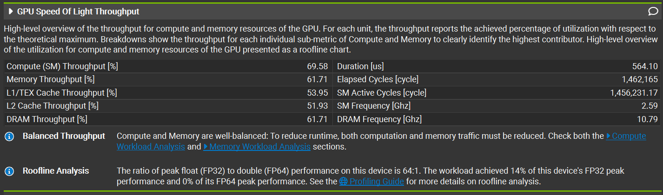Open the Profiling Guide link
Screen dimensions: 663x195
(x=377, y=182)
